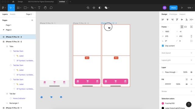Toggle layer visibility eye in Layer section
The height and width of the screenshot is (109, 195).
(x=191, y=72)
